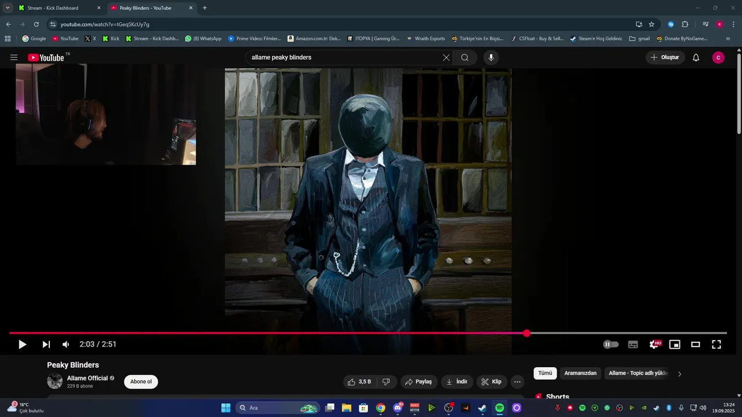Image resolution: width=742 pixels, height=417 pixels.
Task: Click in the YouTube search box
Action: (x=344, y=57)
